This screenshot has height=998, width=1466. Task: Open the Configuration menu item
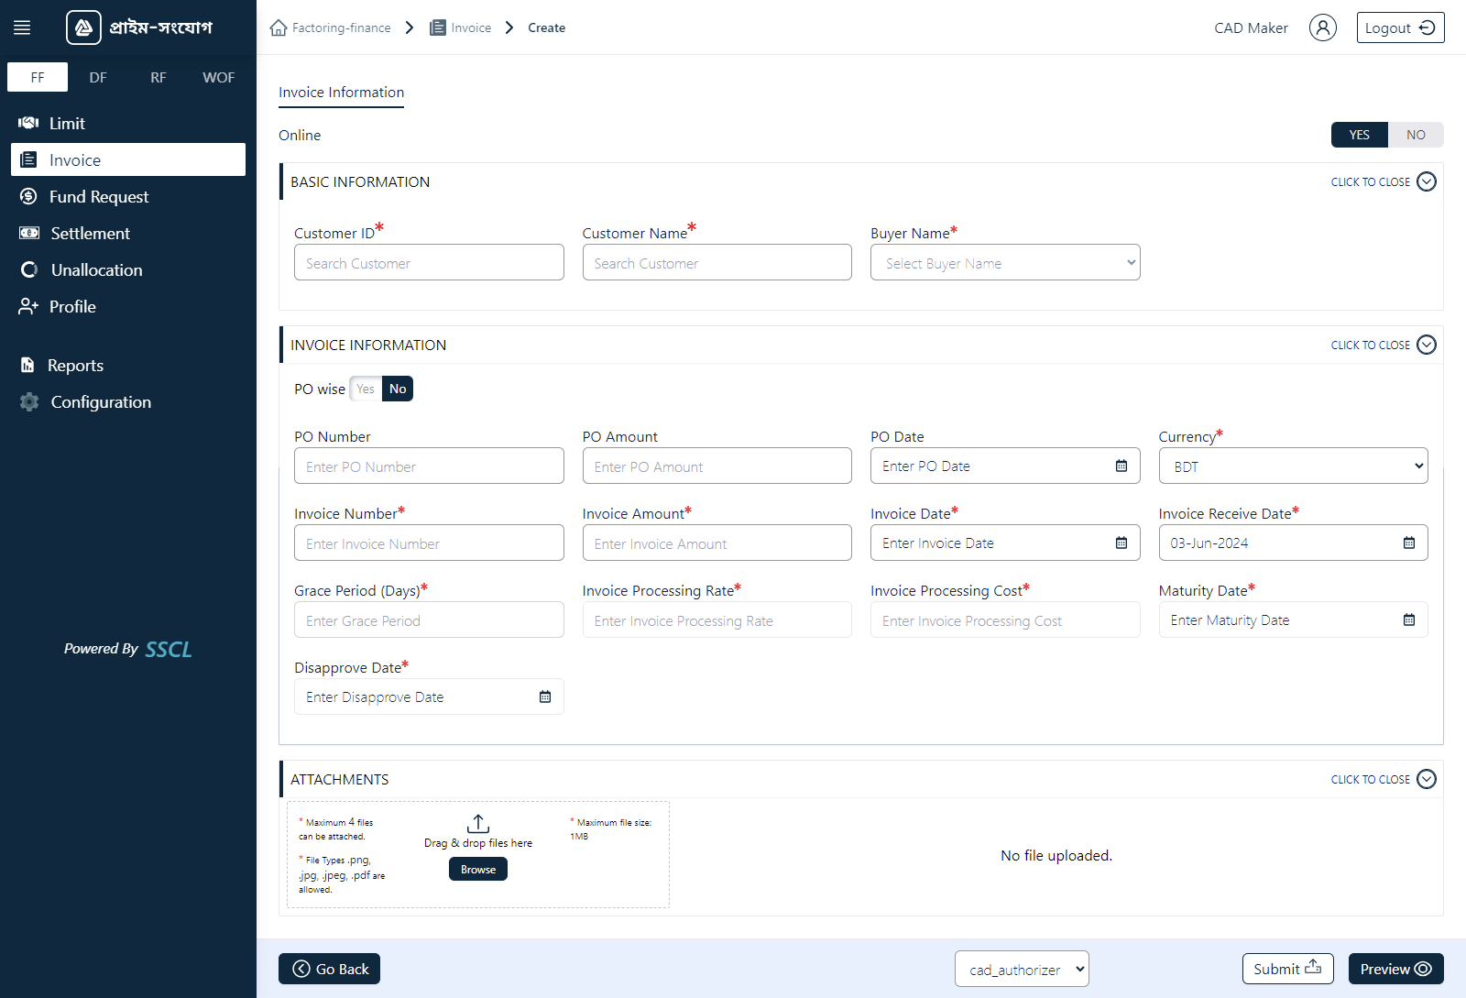click(x=128, y=401)
